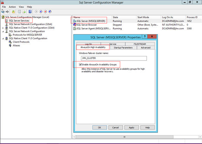202x144 pixels.
Task: Click the Up one level folder icon
Action: click(x=13, y=12)
